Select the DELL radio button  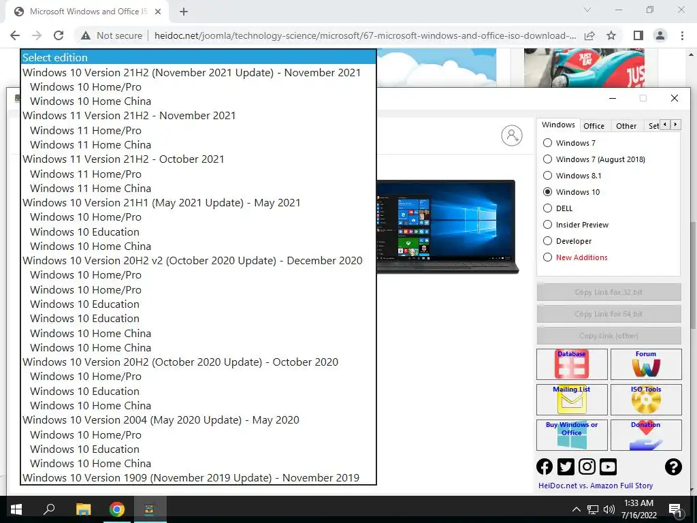point(548,208)
